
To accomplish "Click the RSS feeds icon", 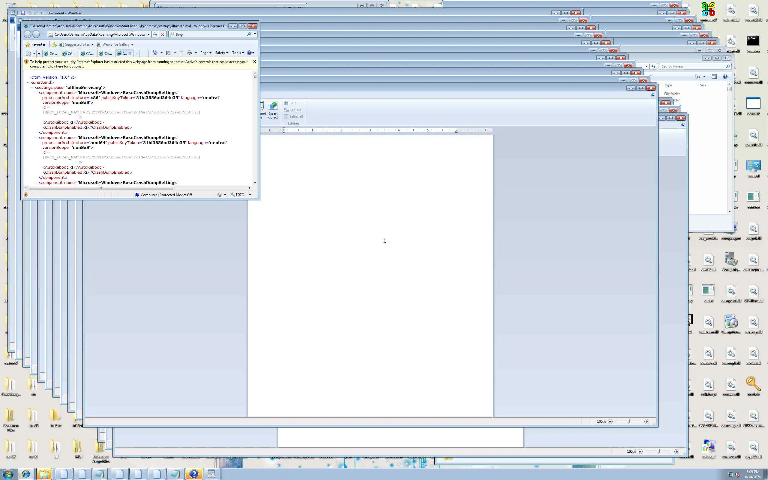I will [169, 53].
